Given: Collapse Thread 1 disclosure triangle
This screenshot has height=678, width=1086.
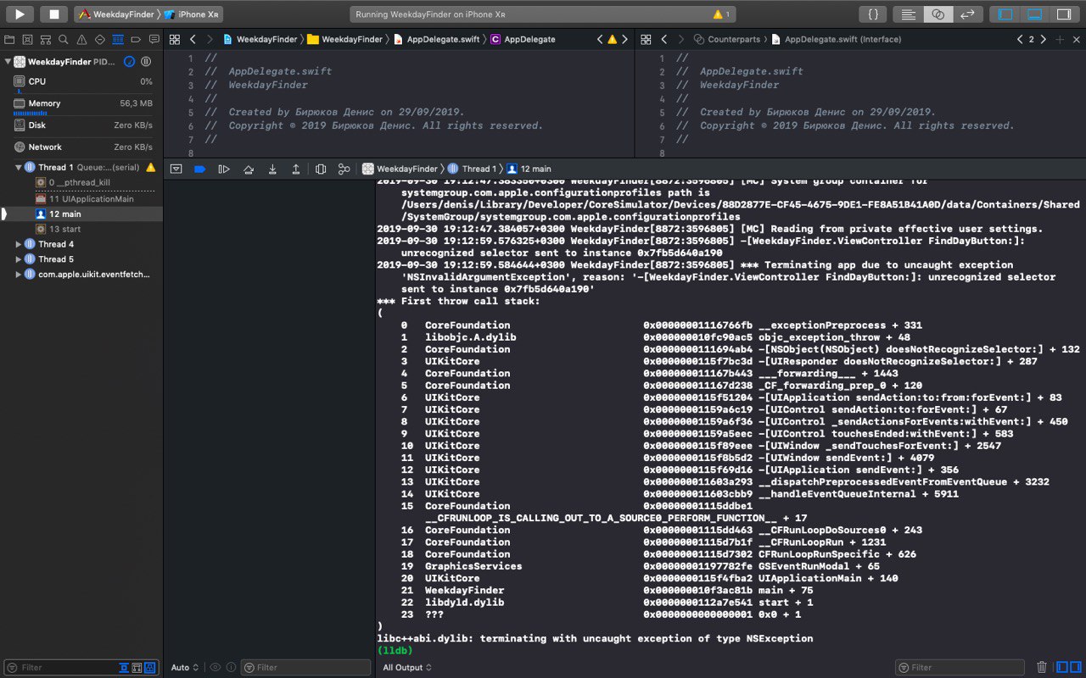Looking at the screenshot, I should (19, 168).
